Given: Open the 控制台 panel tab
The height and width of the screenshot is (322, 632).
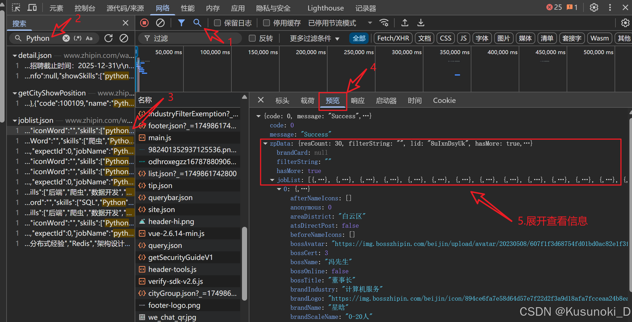Looking at the screenshot, I should pyautogui.click(x=84, y=8).
